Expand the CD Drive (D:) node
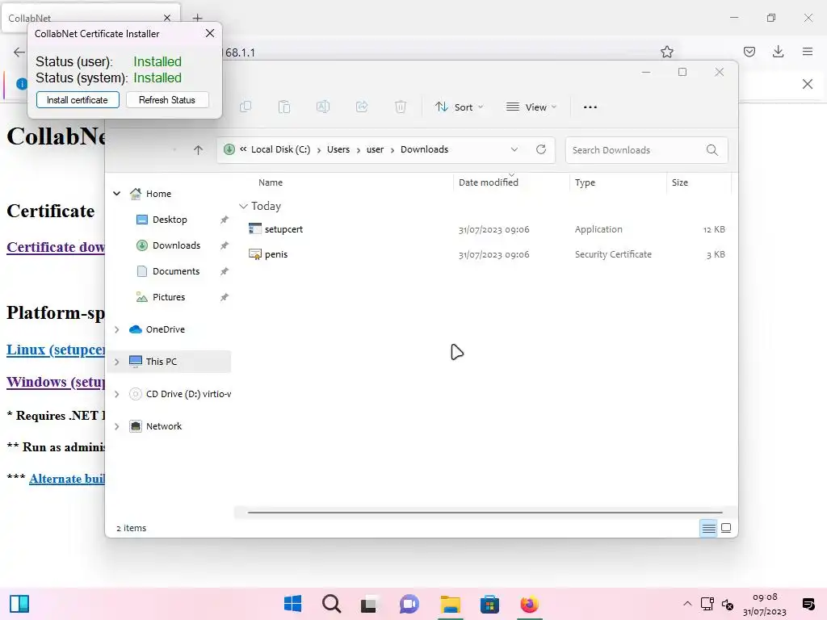 pyautogui.click(x=116, y=394)
